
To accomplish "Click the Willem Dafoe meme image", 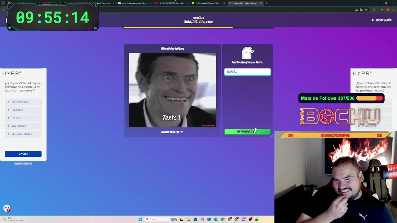I will click(172, 90).
